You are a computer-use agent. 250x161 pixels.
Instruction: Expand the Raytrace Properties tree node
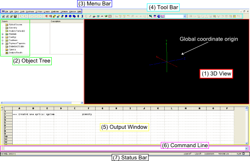(x=3, y=43)
